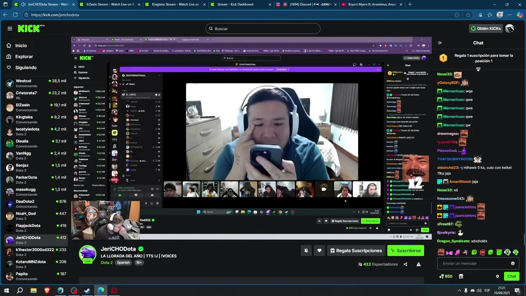
Task: Click the KICK logo
Action: pyautogui.click(x=31, y=28)
